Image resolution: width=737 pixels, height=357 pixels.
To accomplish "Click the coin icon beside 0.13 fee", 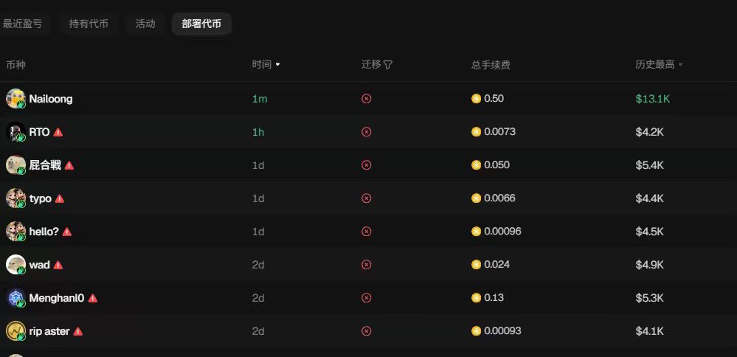I will click(477, 298).
